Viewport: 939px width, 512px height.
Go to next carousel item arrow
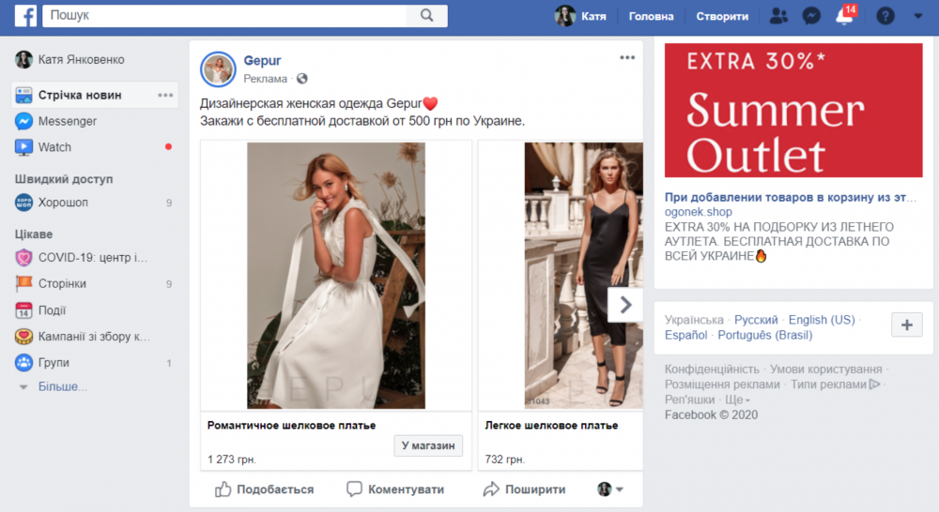[625, 305]
